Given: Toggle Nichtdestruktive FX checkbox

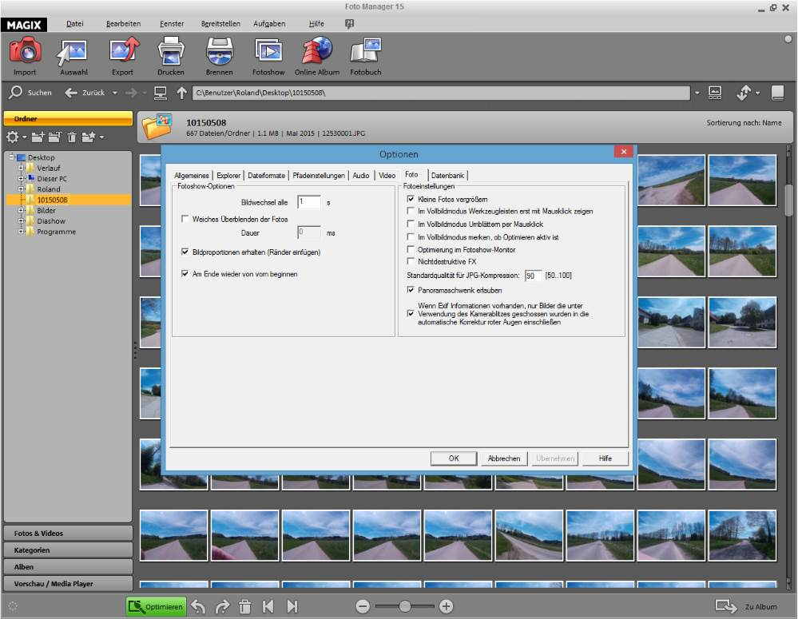Looking at the screenshot, I should 411,261.
